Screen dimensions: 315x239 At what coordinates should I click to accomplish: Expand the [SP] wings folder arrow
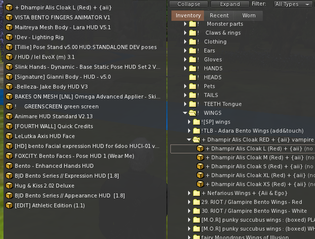189,122
